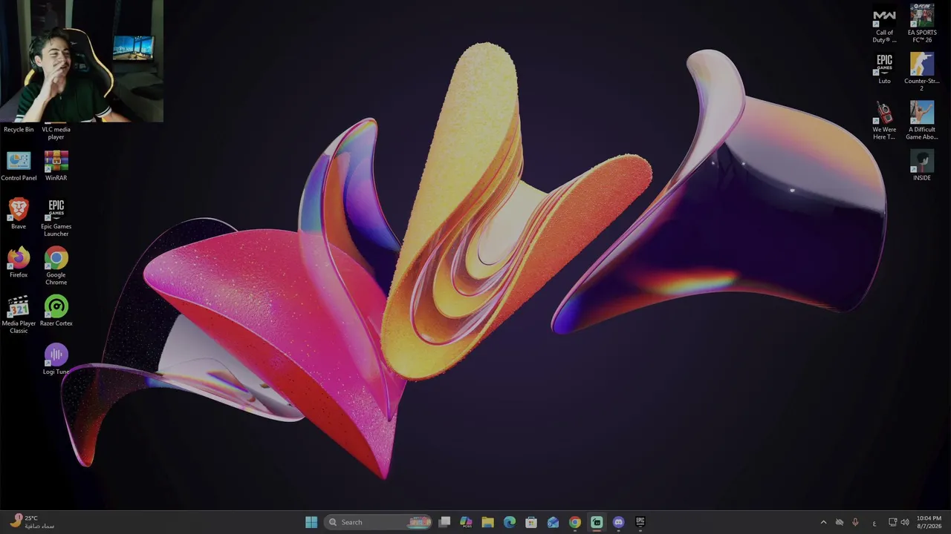Select the Logi Tune desktop shortcut

[56, 360]
